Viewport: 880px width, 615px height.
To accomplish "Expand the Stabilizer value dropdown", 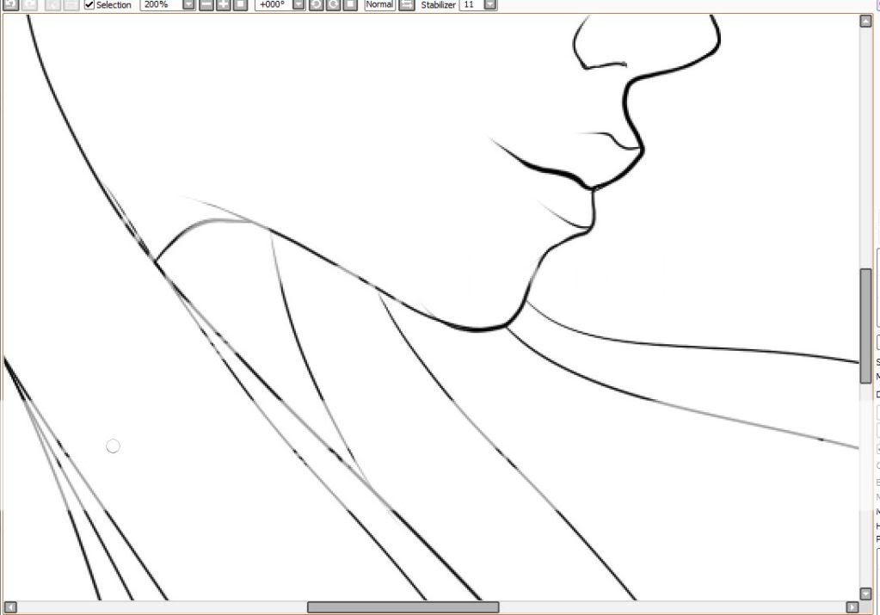I will (489, 4).
